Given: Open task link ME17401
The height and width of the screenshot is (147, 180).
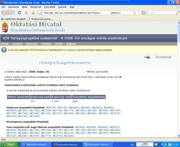Looking at the screenshot, I should [115, 111].
